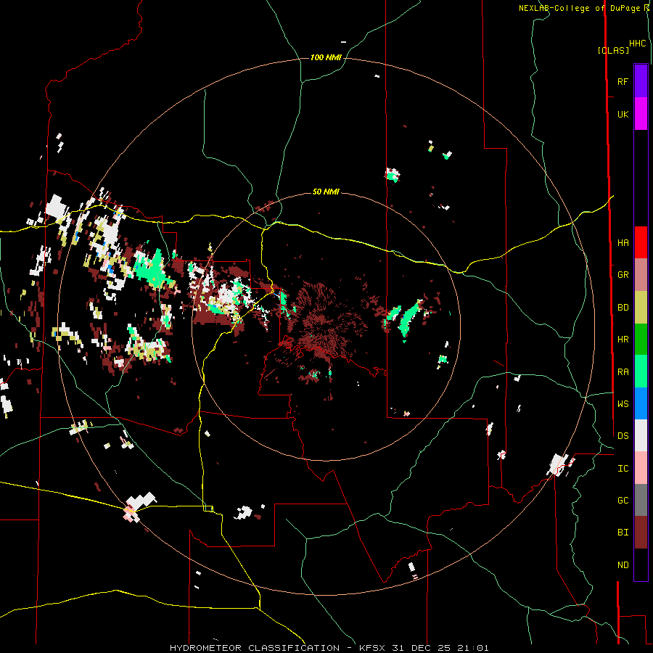Click the WS legend label
653x653 pixels.
pyautogui.click(x=623, y=404)
